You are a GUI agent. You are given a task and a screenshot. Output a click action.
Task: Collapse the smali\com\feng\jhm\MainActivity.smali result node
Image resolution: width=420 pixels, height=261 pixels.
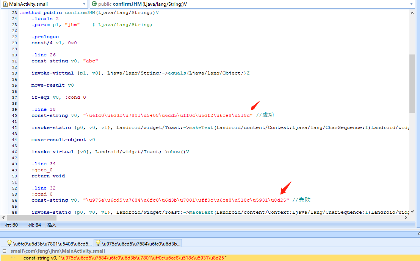click(x=5, y=251)
